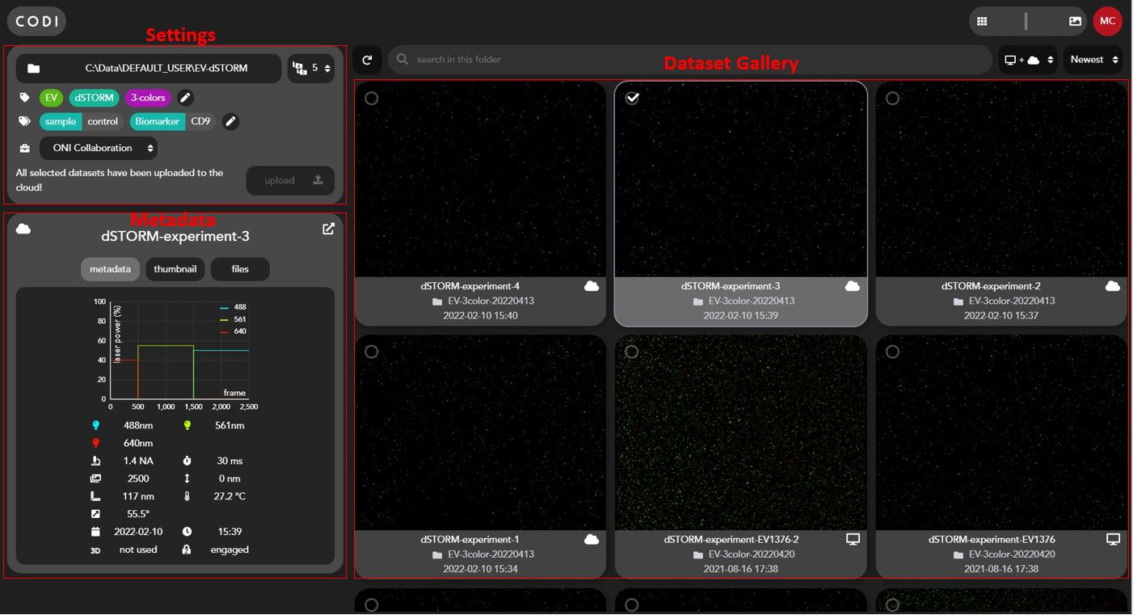Viewport: 1133px width, 615px height.
Task: Click the engaged lock status value
Action: pos(230,550)
